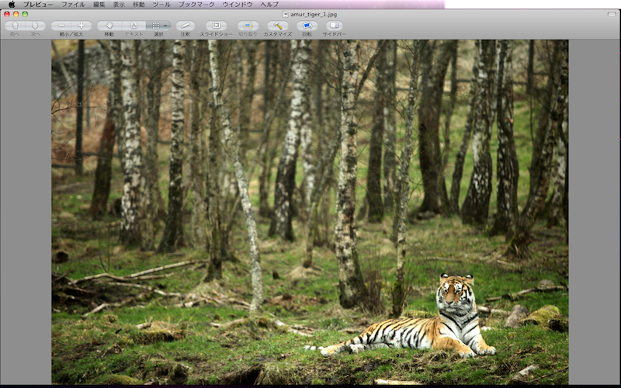Click the amur_tiger_1.jpg title text
Image resolution: width=621 pixels, height=388 pixels.
[x=314, y=14]
